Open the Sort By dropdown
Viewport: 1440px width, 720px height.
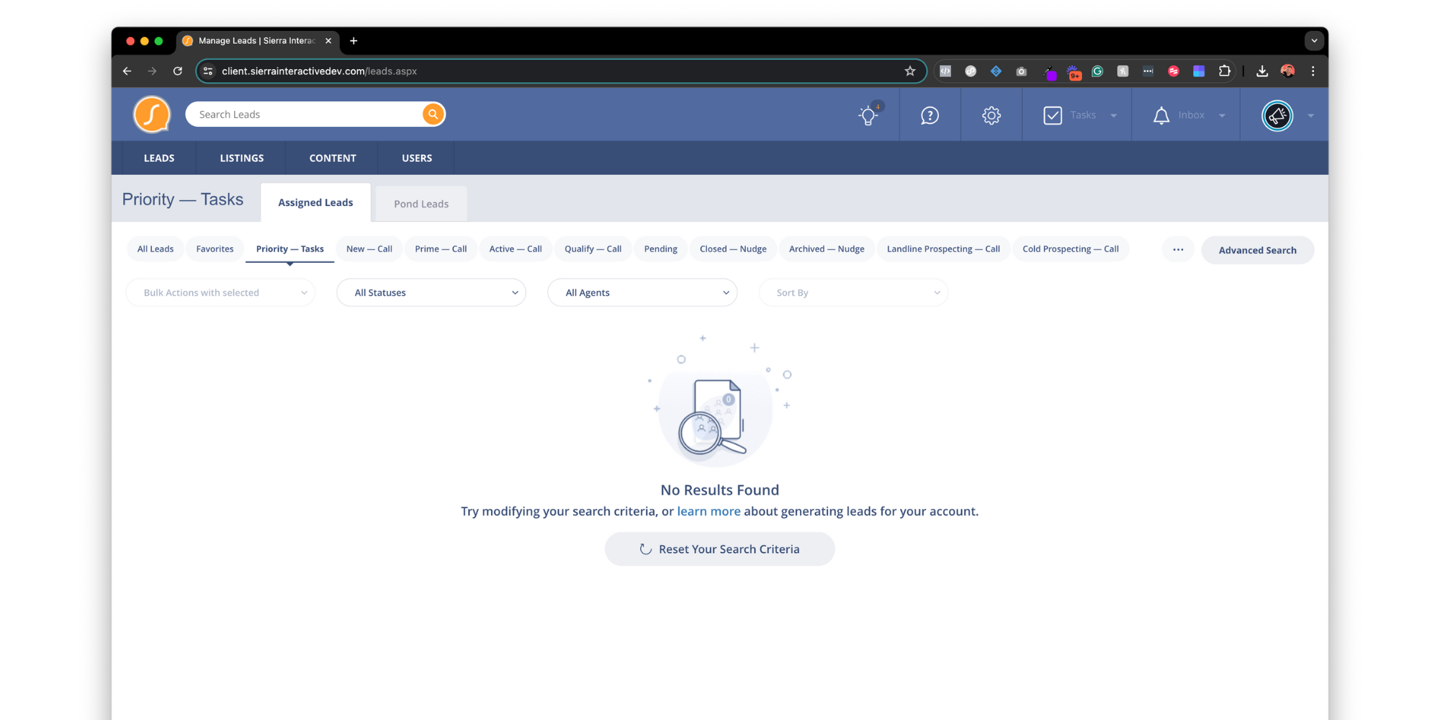coord(852,292)
